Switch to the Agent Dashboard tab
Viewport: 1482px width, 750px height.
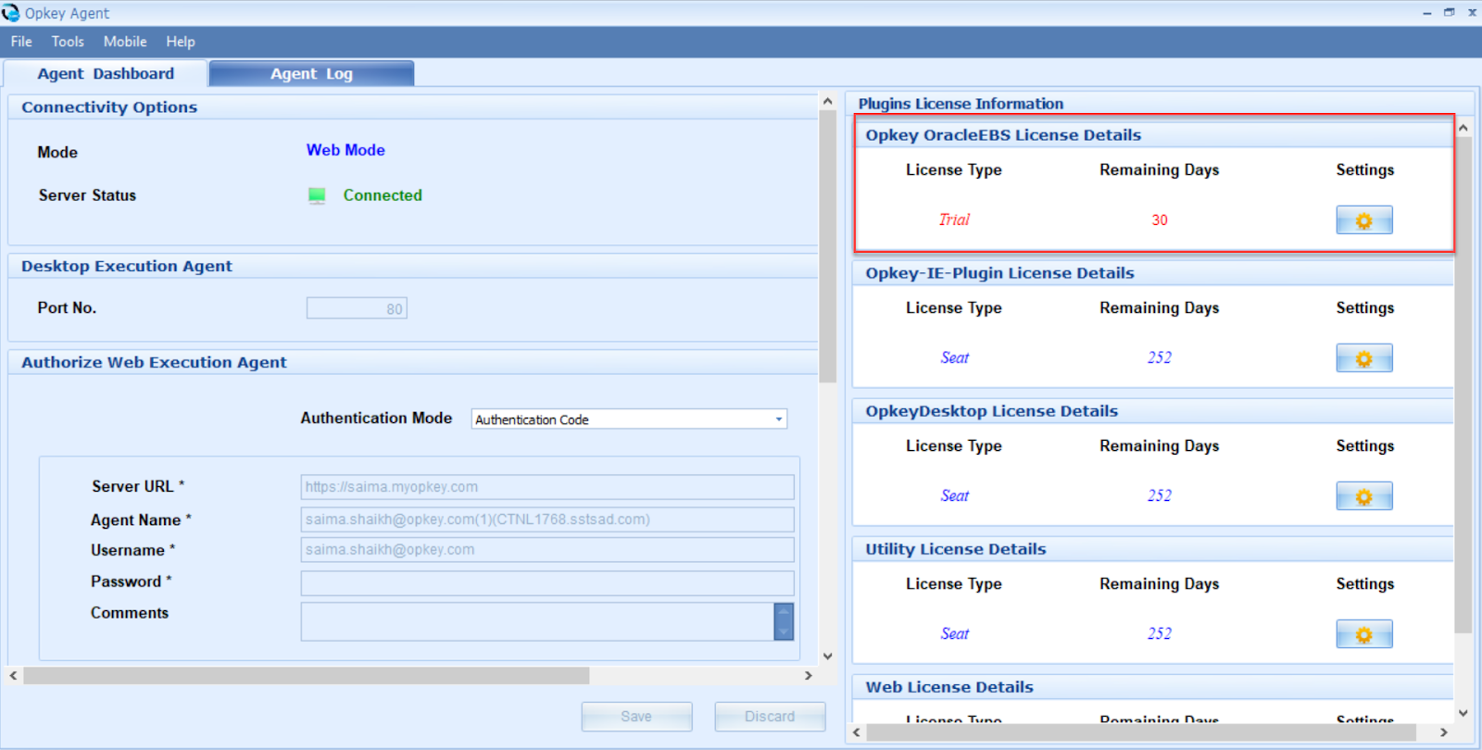(x=106, y=74)
